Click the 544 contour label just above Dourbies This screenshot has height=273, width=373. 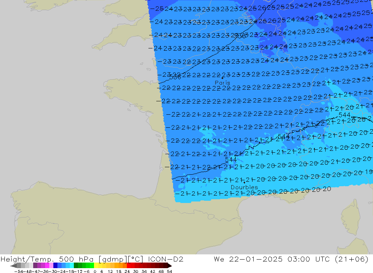(231, 159)
